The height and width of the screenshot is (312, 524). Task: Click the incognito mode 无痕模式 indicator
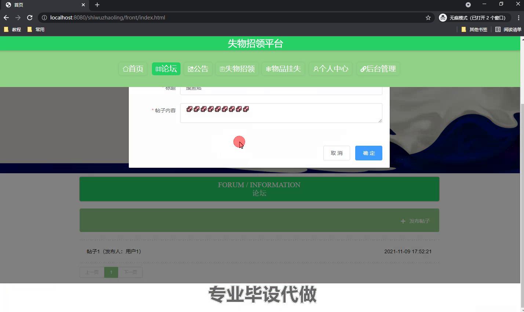[474, 18]
